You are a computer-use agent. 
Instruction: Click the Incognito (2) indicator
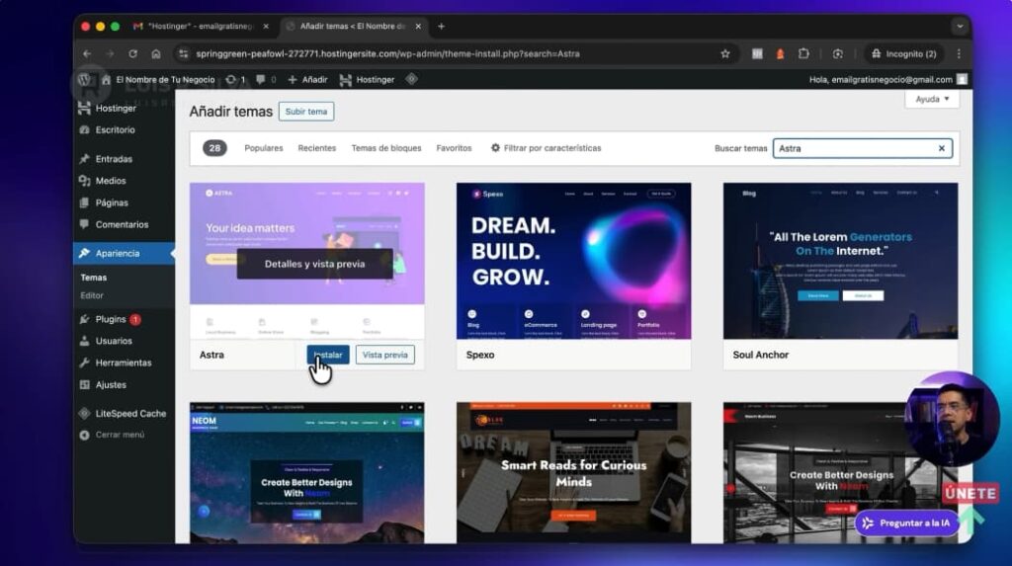904,53
